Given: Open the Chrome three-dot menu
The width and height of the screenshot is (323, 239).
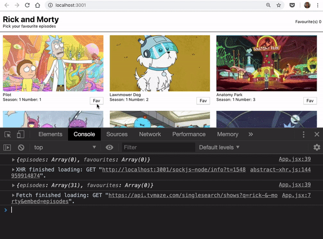Looking at the screenshot, I should (318, 5).
